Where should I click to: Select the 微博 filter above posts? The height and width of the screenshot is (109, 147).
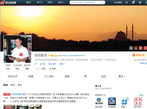6,85
